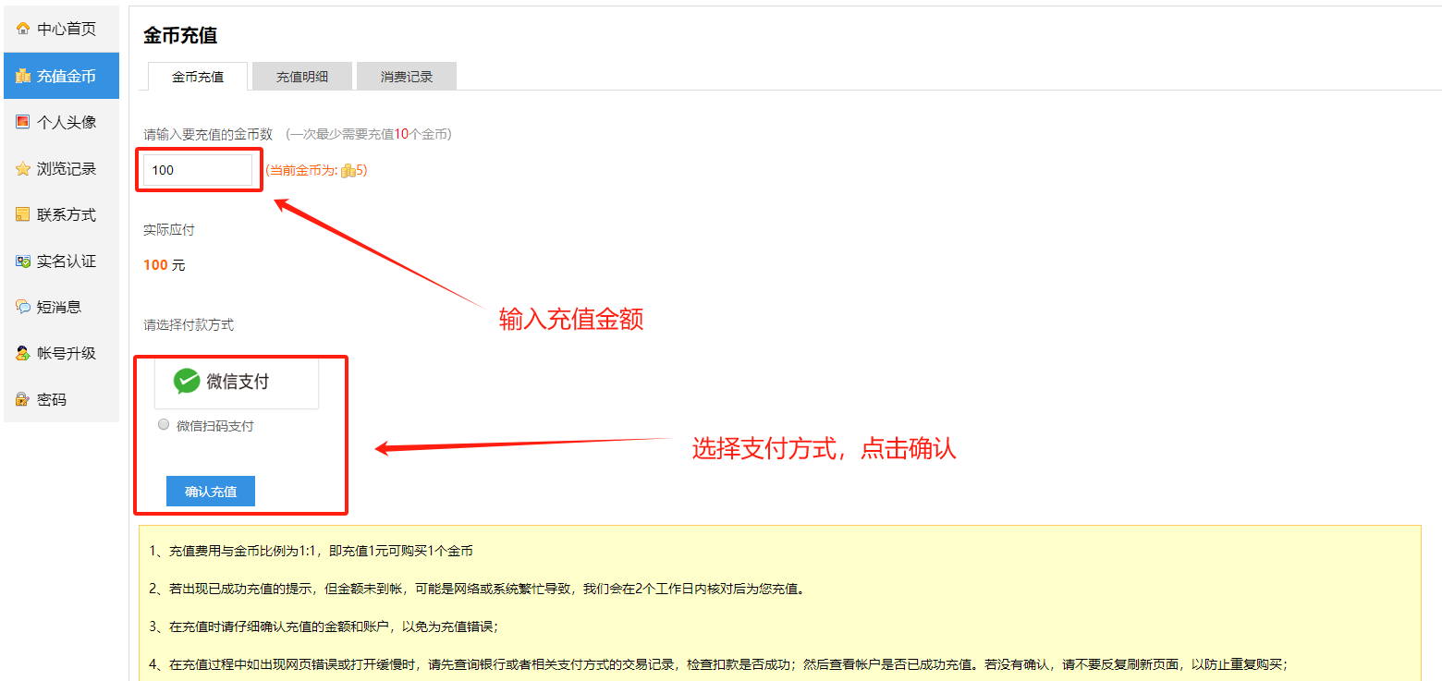Click the user icon beside 帐号升级
This screenshot has width=1442, height=681.
23,353
